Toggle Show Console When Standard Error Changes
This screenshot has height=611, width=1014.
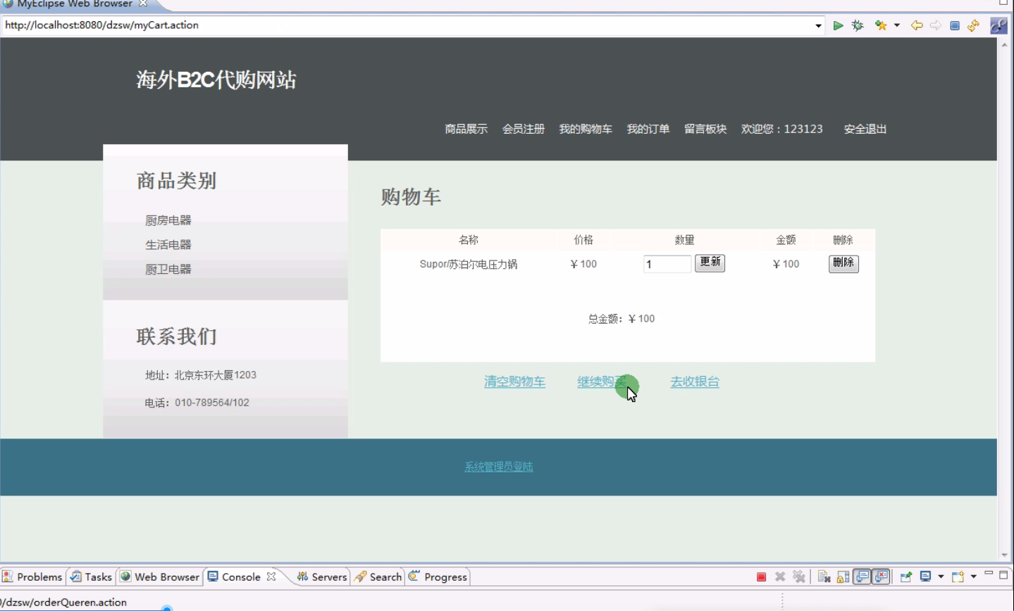click(x=881, y=577)
